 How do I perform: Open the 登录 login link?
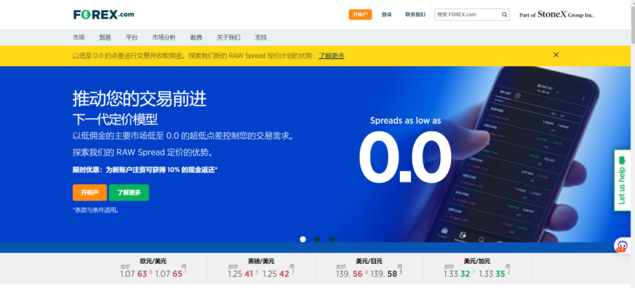click(x=386, y=14)
